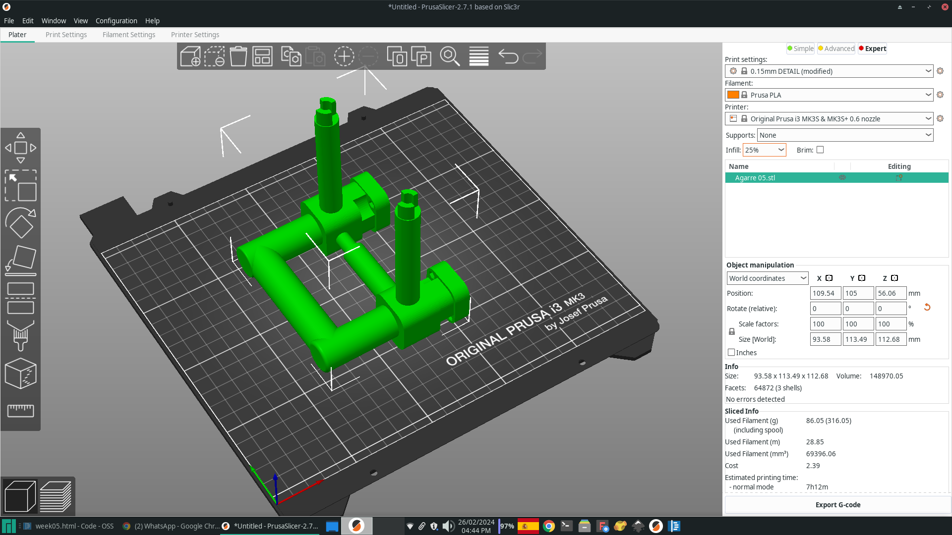Open the Filament Settings tab
The height and width of the screenshot is (535, 952).
tap(128, 35)
